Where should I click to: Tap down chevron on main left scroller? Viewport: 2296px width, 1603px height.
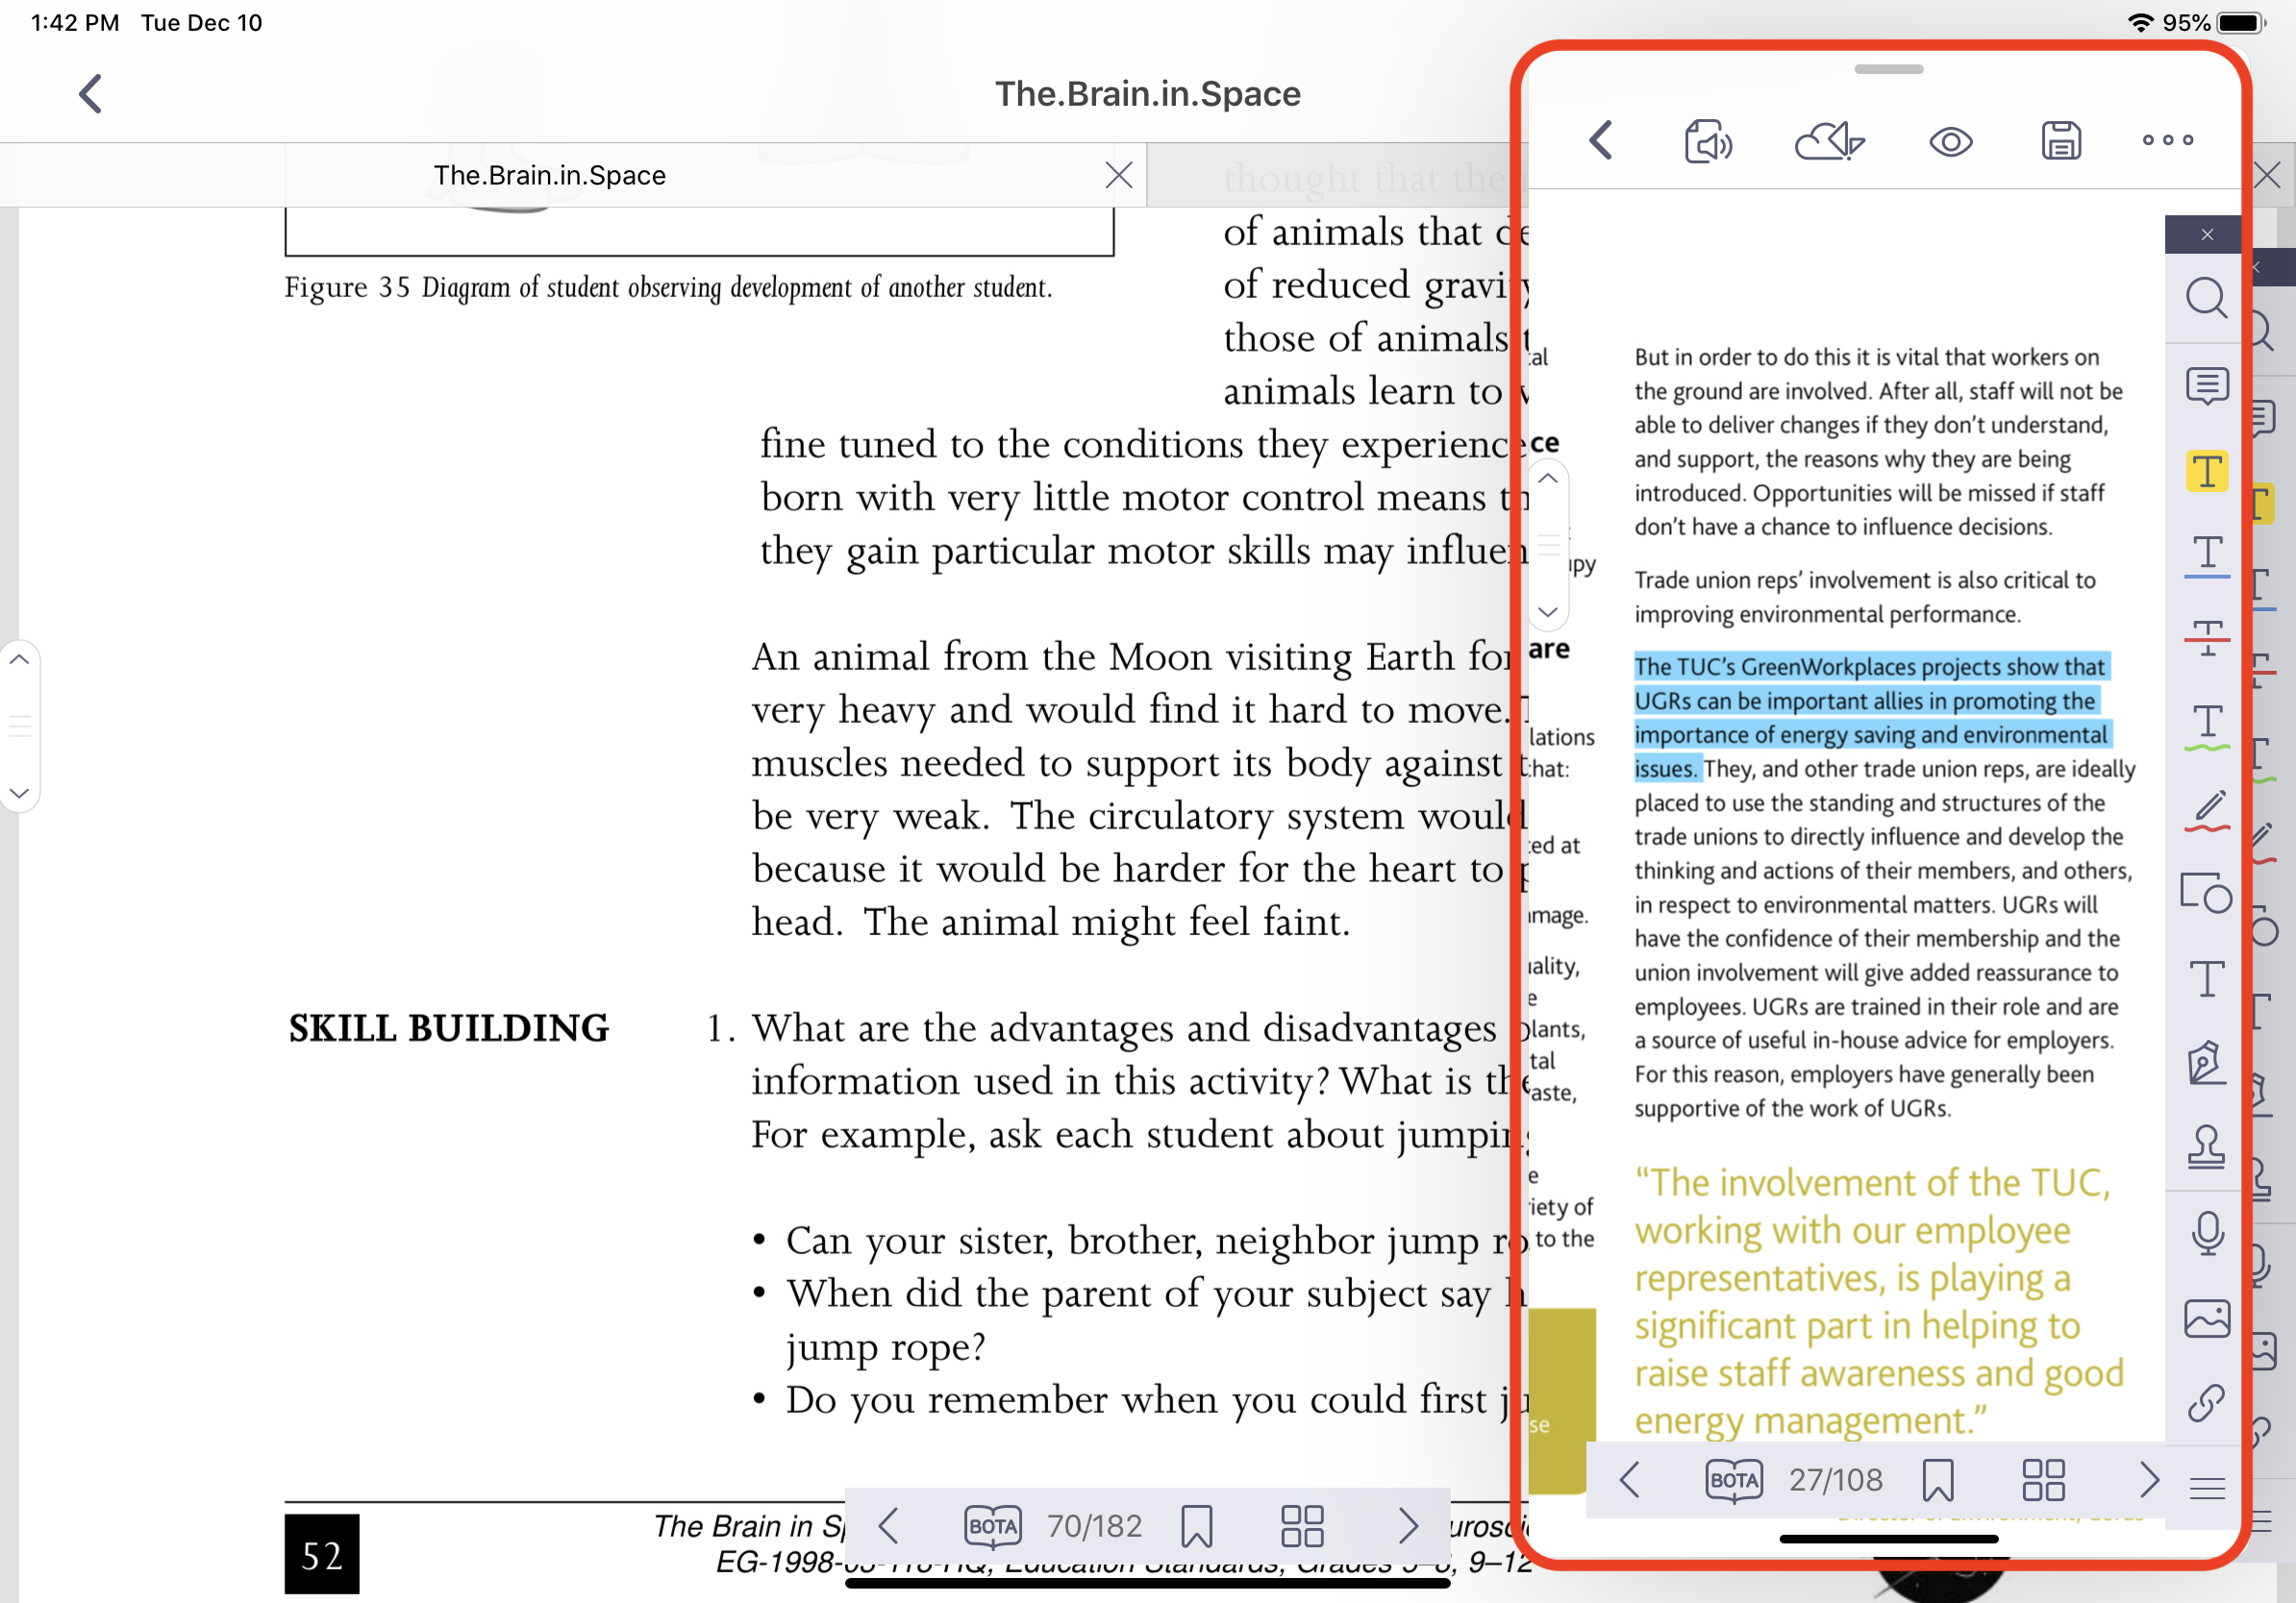[x=19, y=793]
